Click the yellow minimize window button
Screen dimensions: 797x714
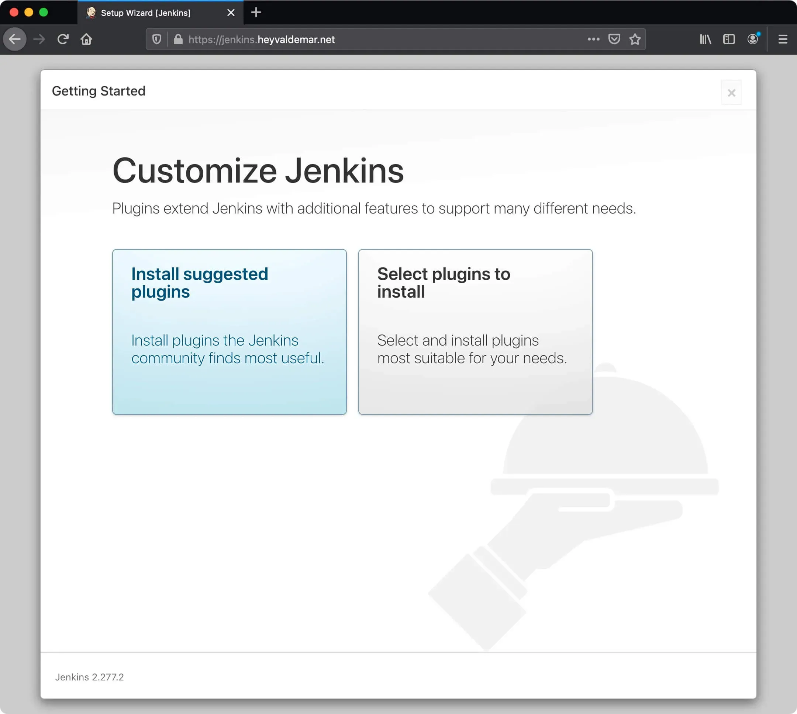tap(29, 12)
